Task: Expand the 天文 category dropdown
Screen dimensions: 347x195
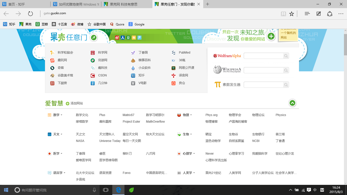Action: click(61, 134)
